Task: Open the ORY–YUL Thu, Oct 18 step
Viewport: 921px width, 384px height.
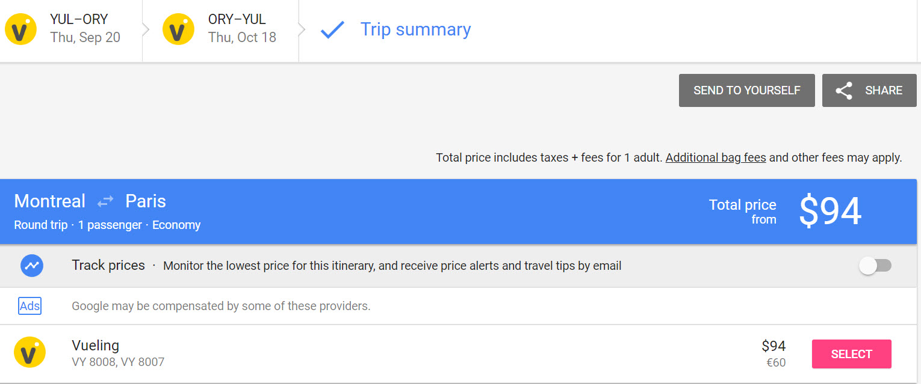Action: point(241,29)
